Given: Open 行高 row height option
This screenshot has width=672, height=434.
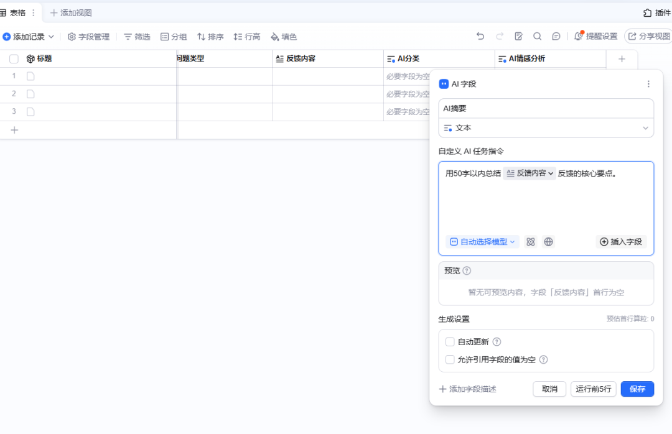Looking at the screenshot, I should (247, 37).
